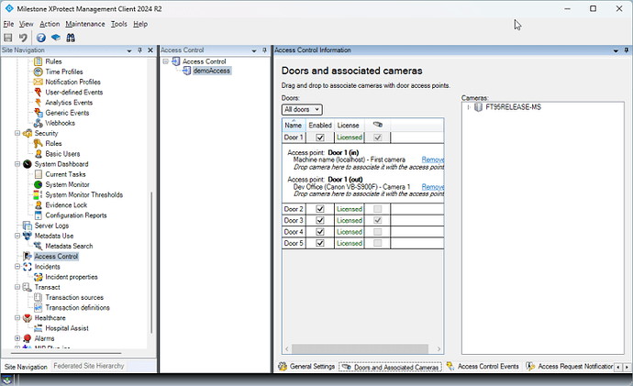Click the Site Navigation vertical scrollbar
The width and height of the screenshot is (633, 386).
coord(151,262)
